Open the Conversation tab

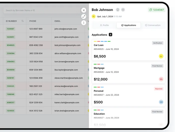pyautogui.click(x=153, y=25)
